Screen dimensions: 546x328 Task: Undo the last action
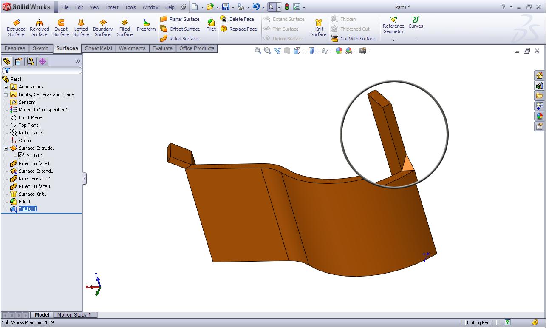point(256,7)
